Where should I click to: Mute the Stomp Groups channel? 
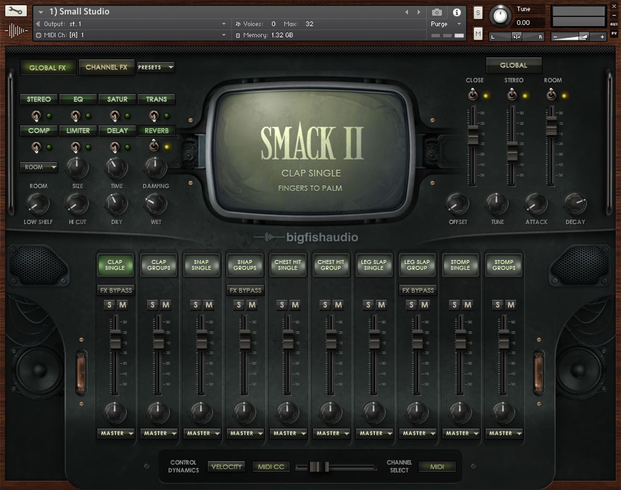510,305
